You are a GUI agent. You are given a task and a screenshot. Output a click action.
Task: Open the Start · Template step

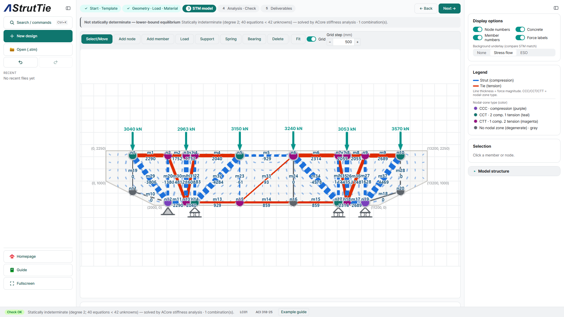click(101, 9)
